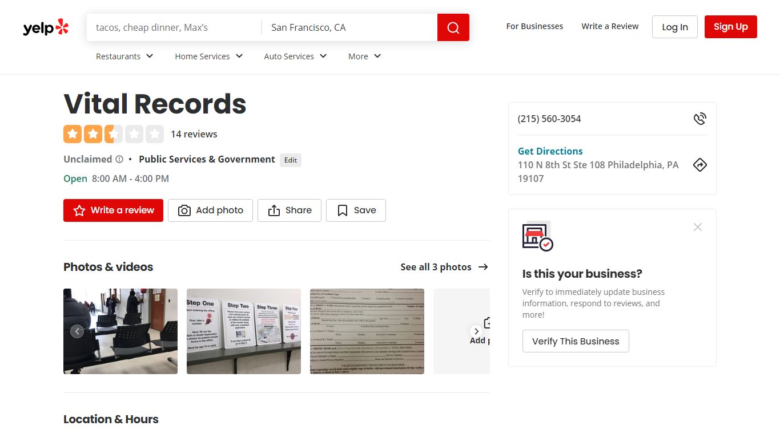Click the red Write a review button
Image resolution: width=780 pixels, height=438 pixels.
click(x=113, y=210)
